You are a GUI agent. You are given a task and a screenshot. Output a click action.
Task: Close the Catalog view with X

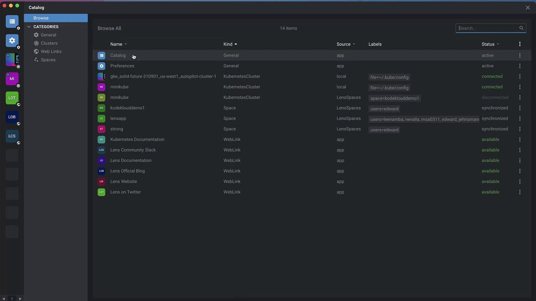528,8
